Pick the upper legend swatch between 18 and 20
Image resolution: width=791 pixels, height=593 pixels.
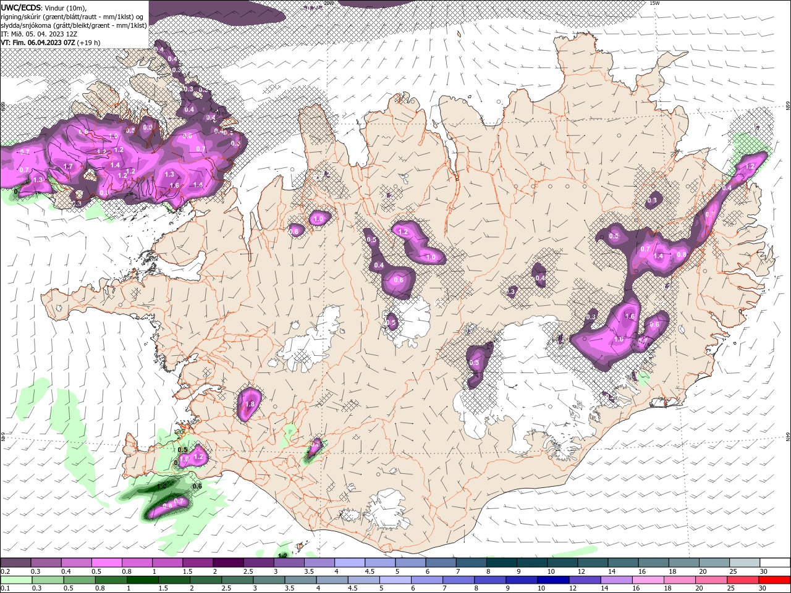684,563
